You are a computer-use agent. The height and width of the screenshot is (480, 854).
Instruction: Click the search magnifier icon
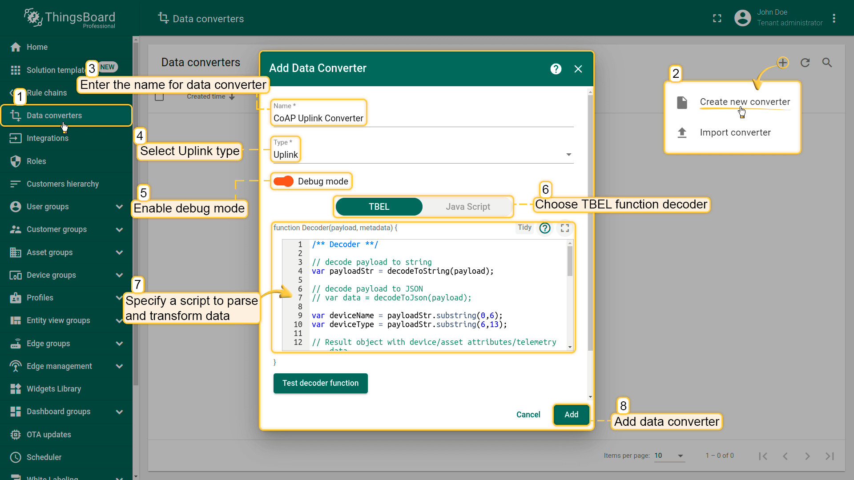point(827,63)
